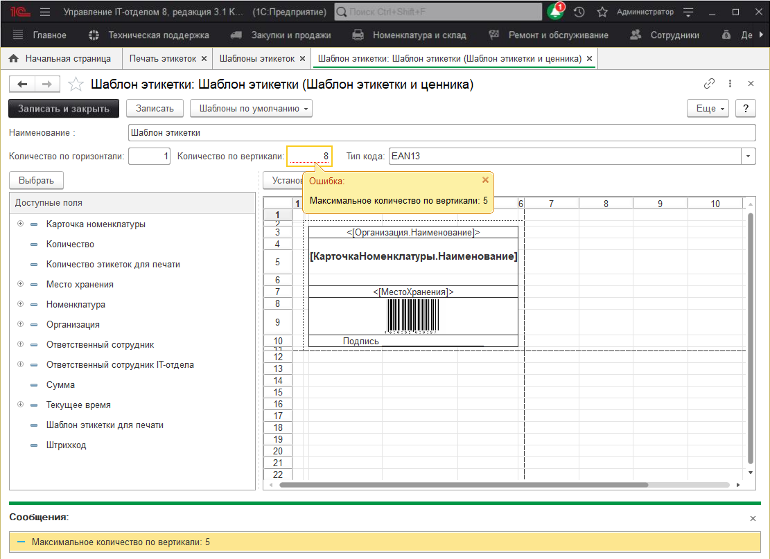Click the favorites star in title bar
The height and width of the screenshot is (559, 770).
(602, 12)
